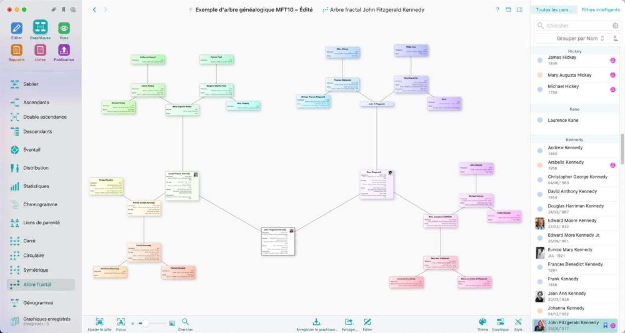Click the Éditer pencil in bottom toolbar
The height and width of the screenshot is (333, 625).
point(367,322)
